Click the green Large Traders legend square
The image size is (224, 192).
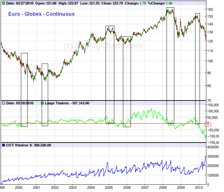click(x=42, y=103)
